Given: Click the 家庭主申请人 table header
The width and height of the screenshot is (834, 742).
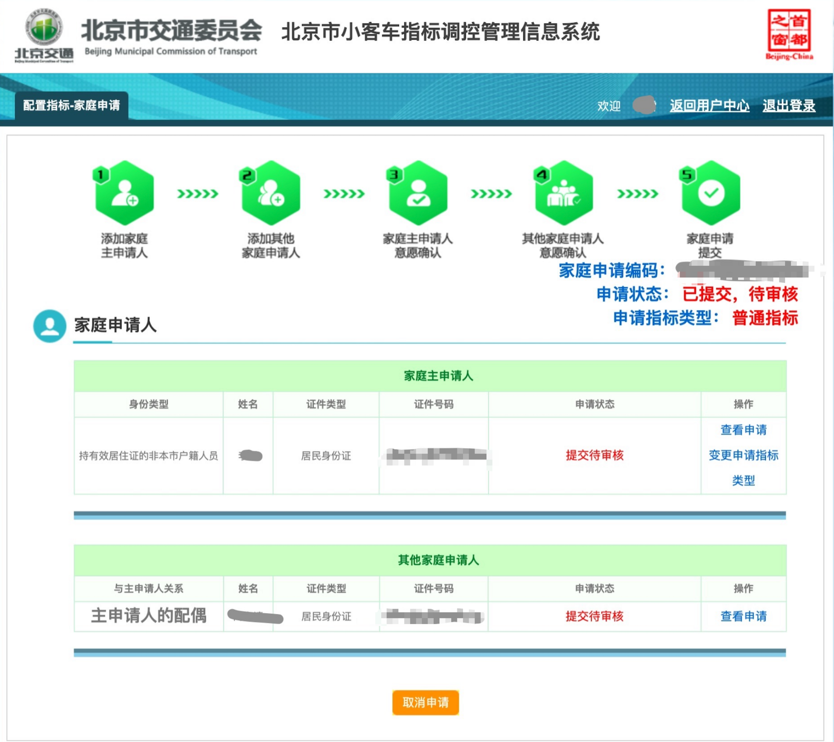Looking at the screenshot, I should [430, 376].
